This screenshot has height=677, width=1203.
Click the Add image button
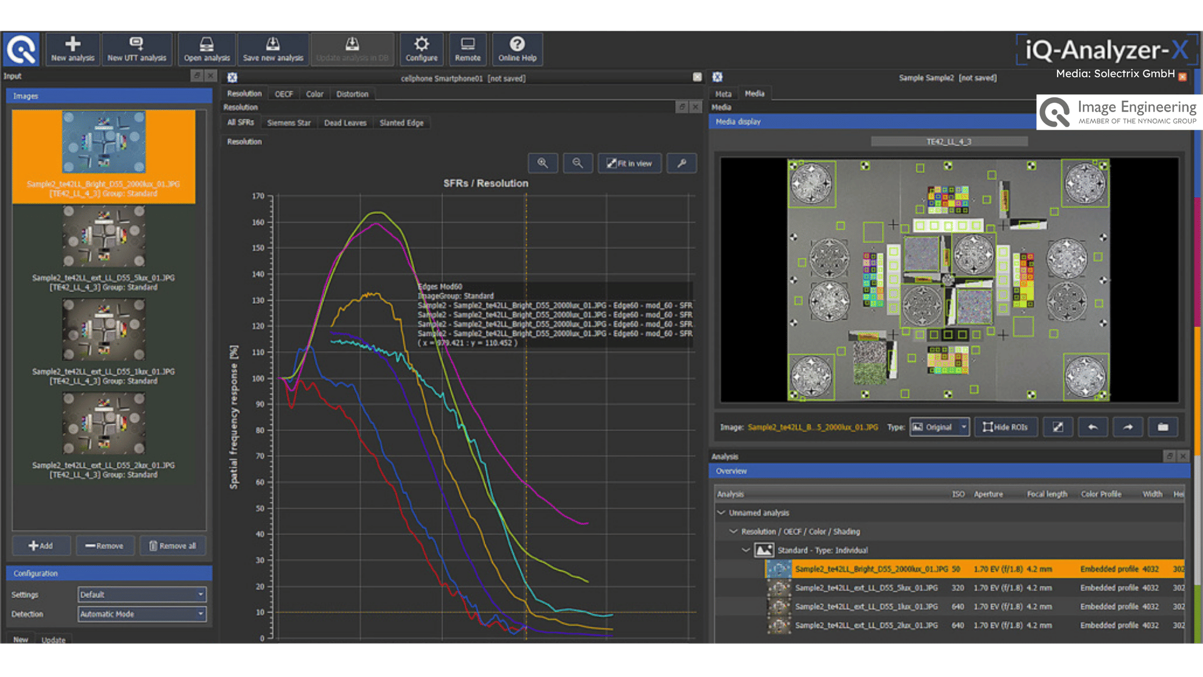tap(41, 546)
